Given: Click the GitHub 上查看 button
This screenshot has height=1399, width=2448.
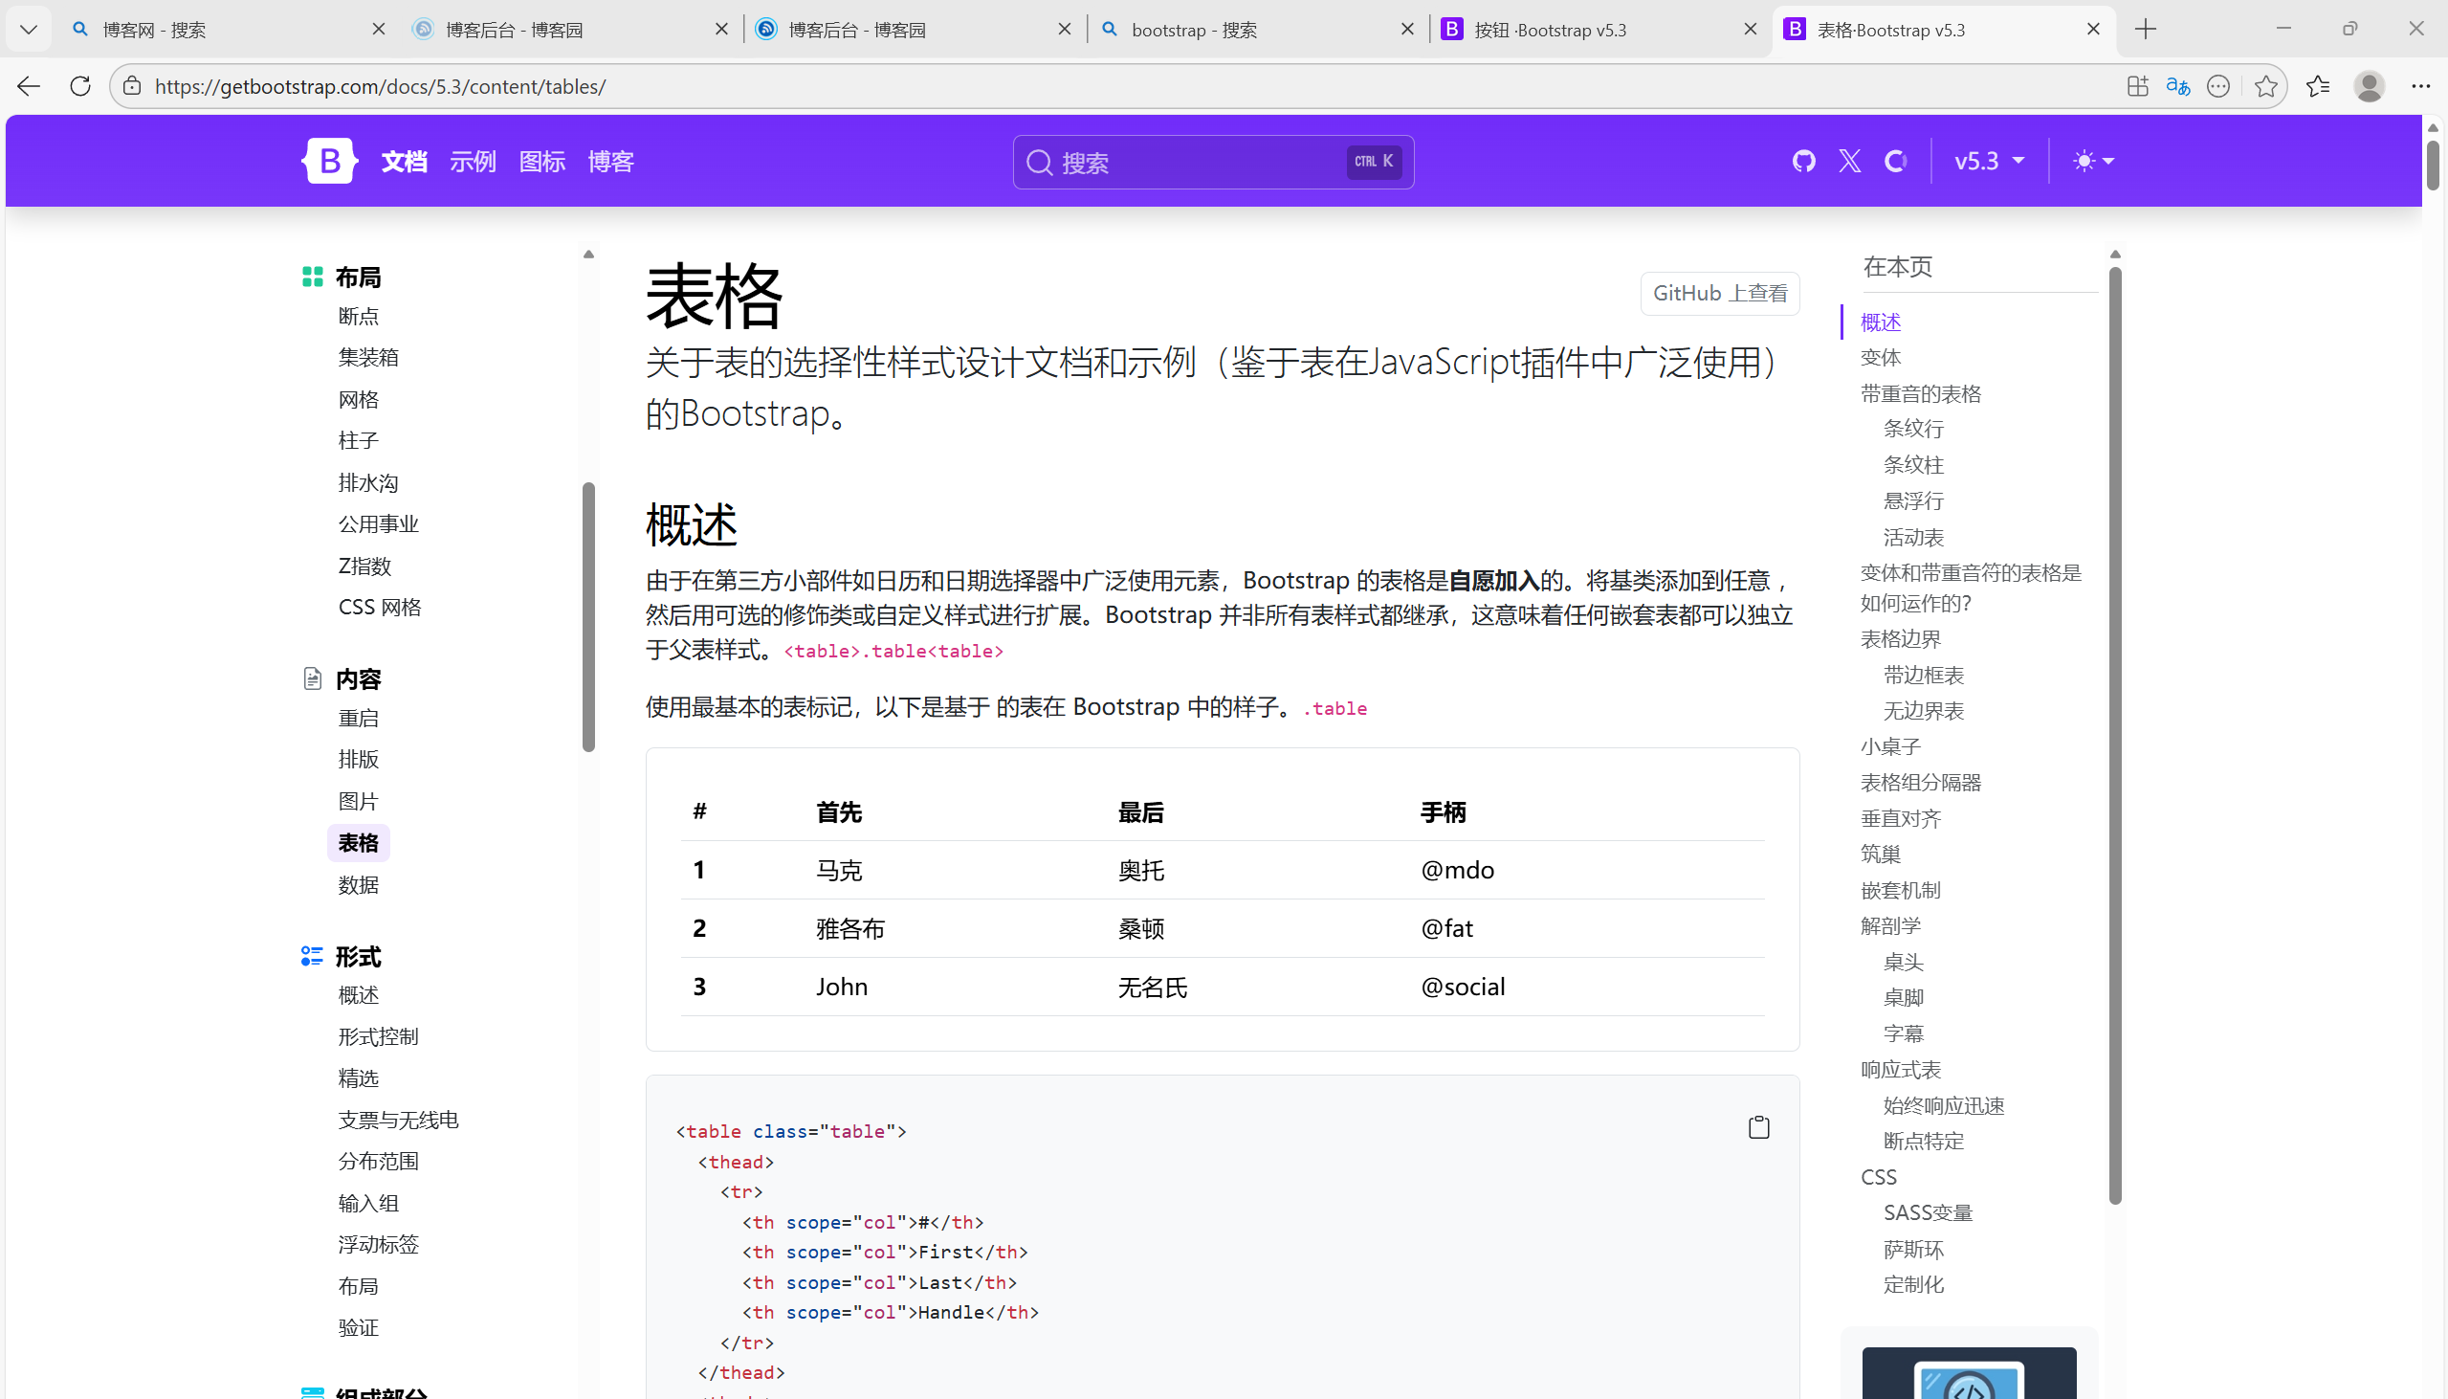Looking at the screenshot, I should pos(1719,293).
